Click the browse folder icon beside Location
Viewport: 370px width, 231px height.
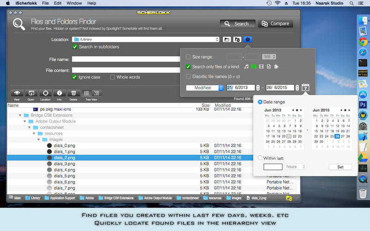click(227, 40)
